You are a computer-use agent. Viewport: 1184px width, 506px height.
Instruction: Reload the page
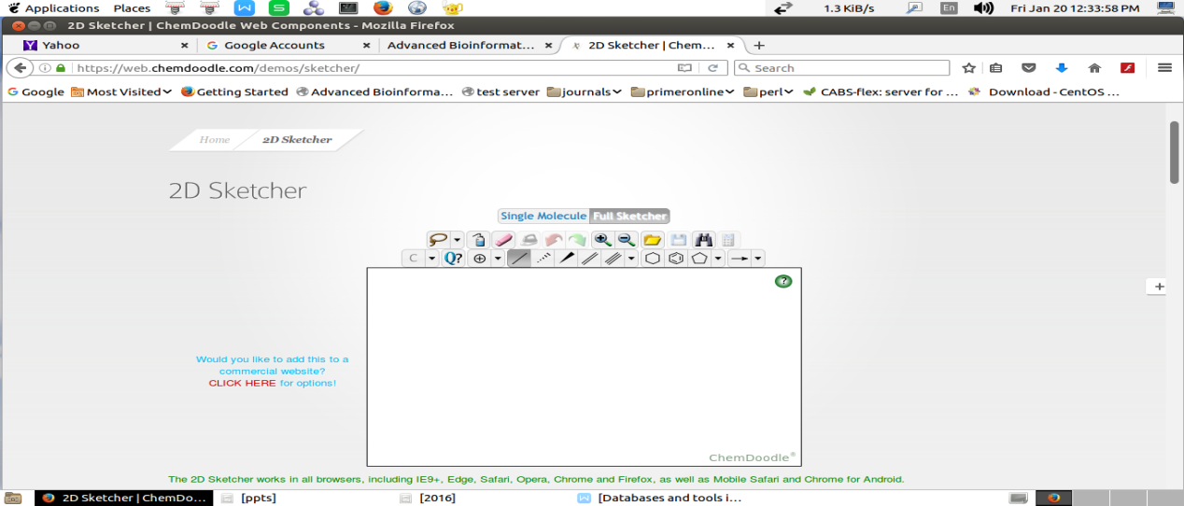point(712,68)
